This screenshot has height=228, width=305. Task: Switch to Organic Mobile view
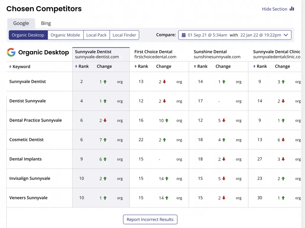tap(65, 35)
